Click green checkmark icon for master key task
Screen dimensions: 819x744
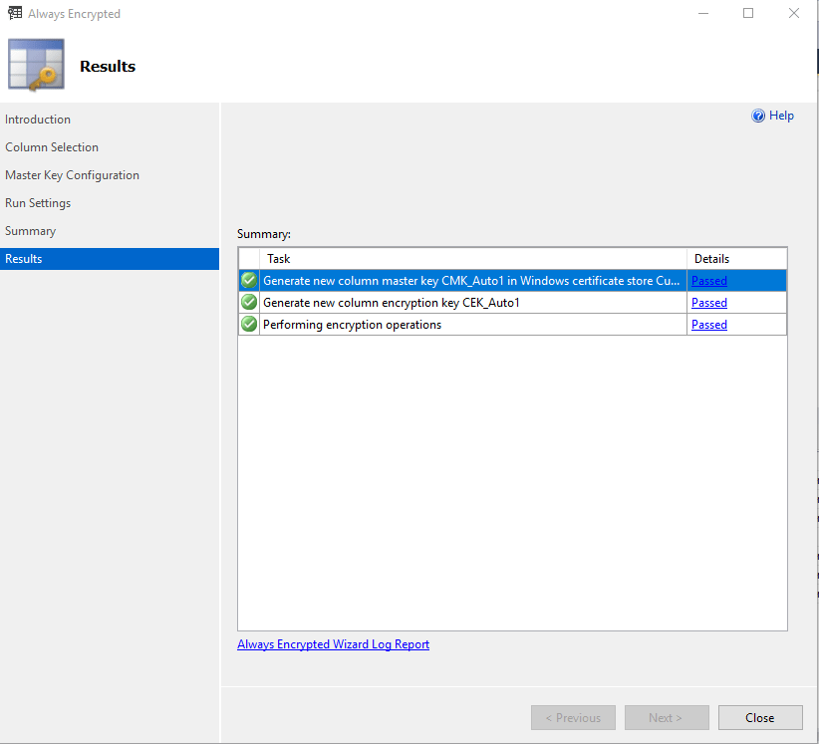(x=249, y=281)
